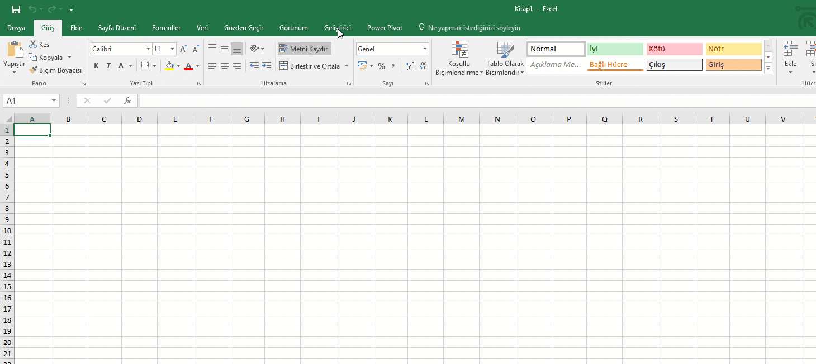This screenshot has width=816, height=364.
Task: Increase decimal places
Action: [411, 66]
